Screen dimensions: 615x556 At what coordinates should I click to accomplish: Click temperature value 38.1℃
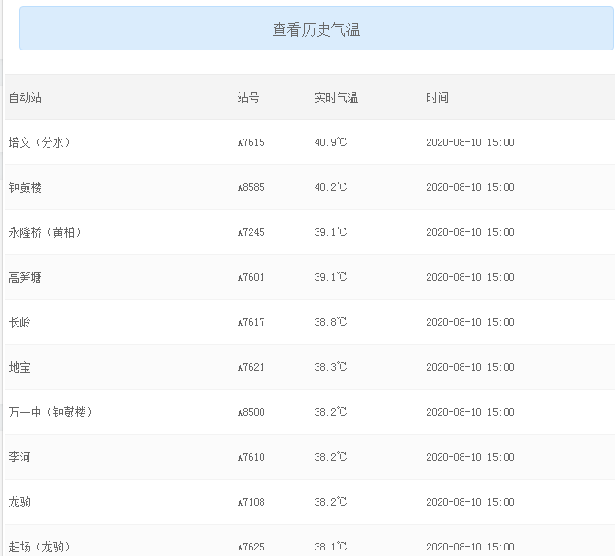[x=330, y=547]
